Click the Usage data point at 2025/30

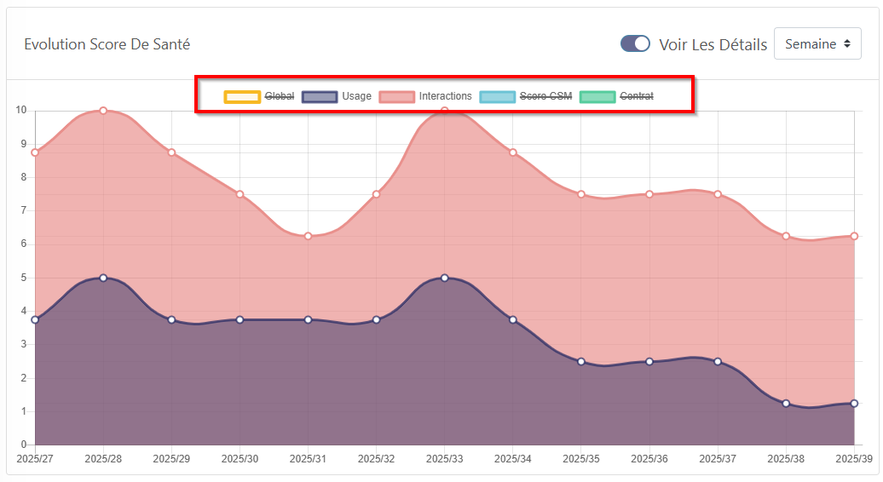tap(240, 319)
